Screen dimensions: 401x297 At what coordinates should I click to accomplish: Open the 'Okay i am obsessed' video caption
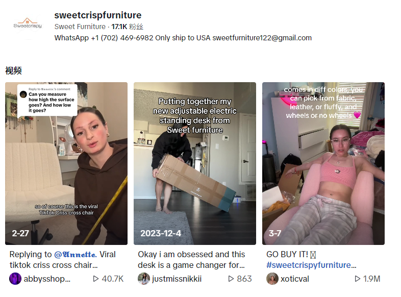(191, 260)
